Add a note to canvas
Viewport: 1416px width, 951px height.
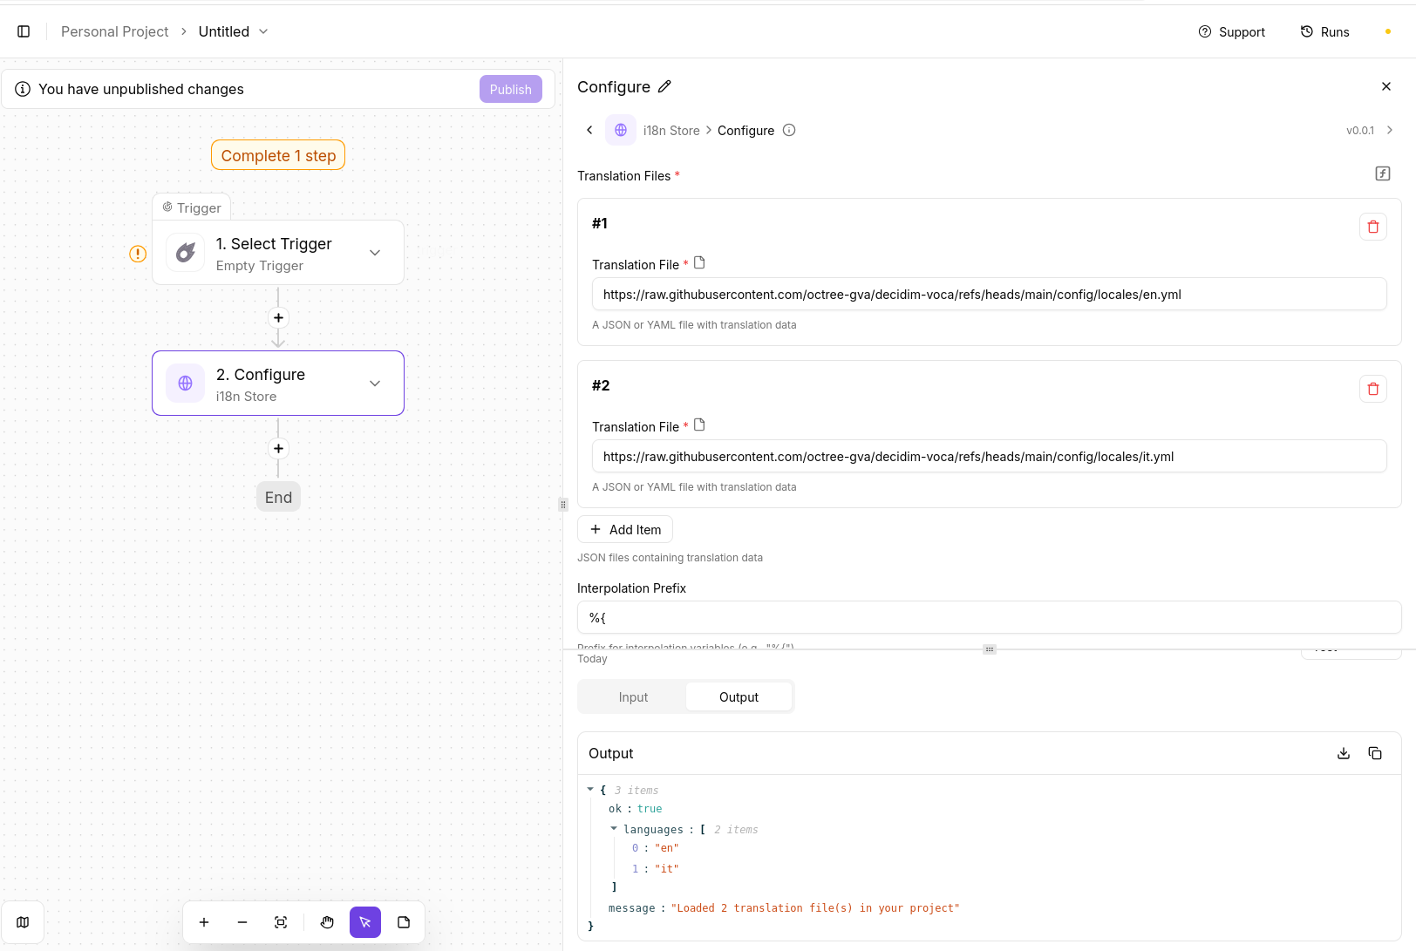coord(404,922)
